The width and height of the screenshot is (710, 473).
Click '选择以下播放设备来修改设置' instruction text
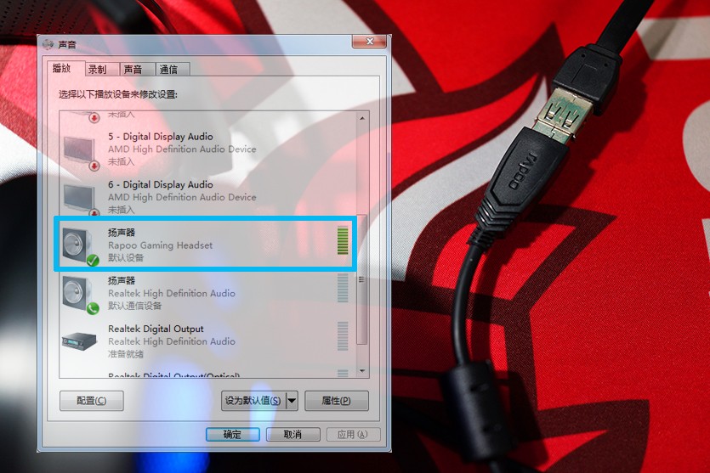[117, 94]
